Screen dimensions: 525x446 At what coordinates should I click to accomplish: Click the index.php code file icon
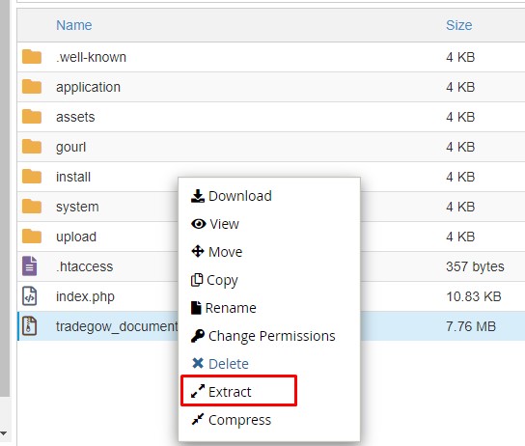[x=30, y=296]
